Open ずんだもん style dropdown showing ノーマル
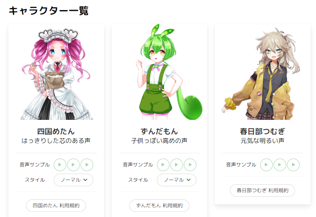 (177, 180)
